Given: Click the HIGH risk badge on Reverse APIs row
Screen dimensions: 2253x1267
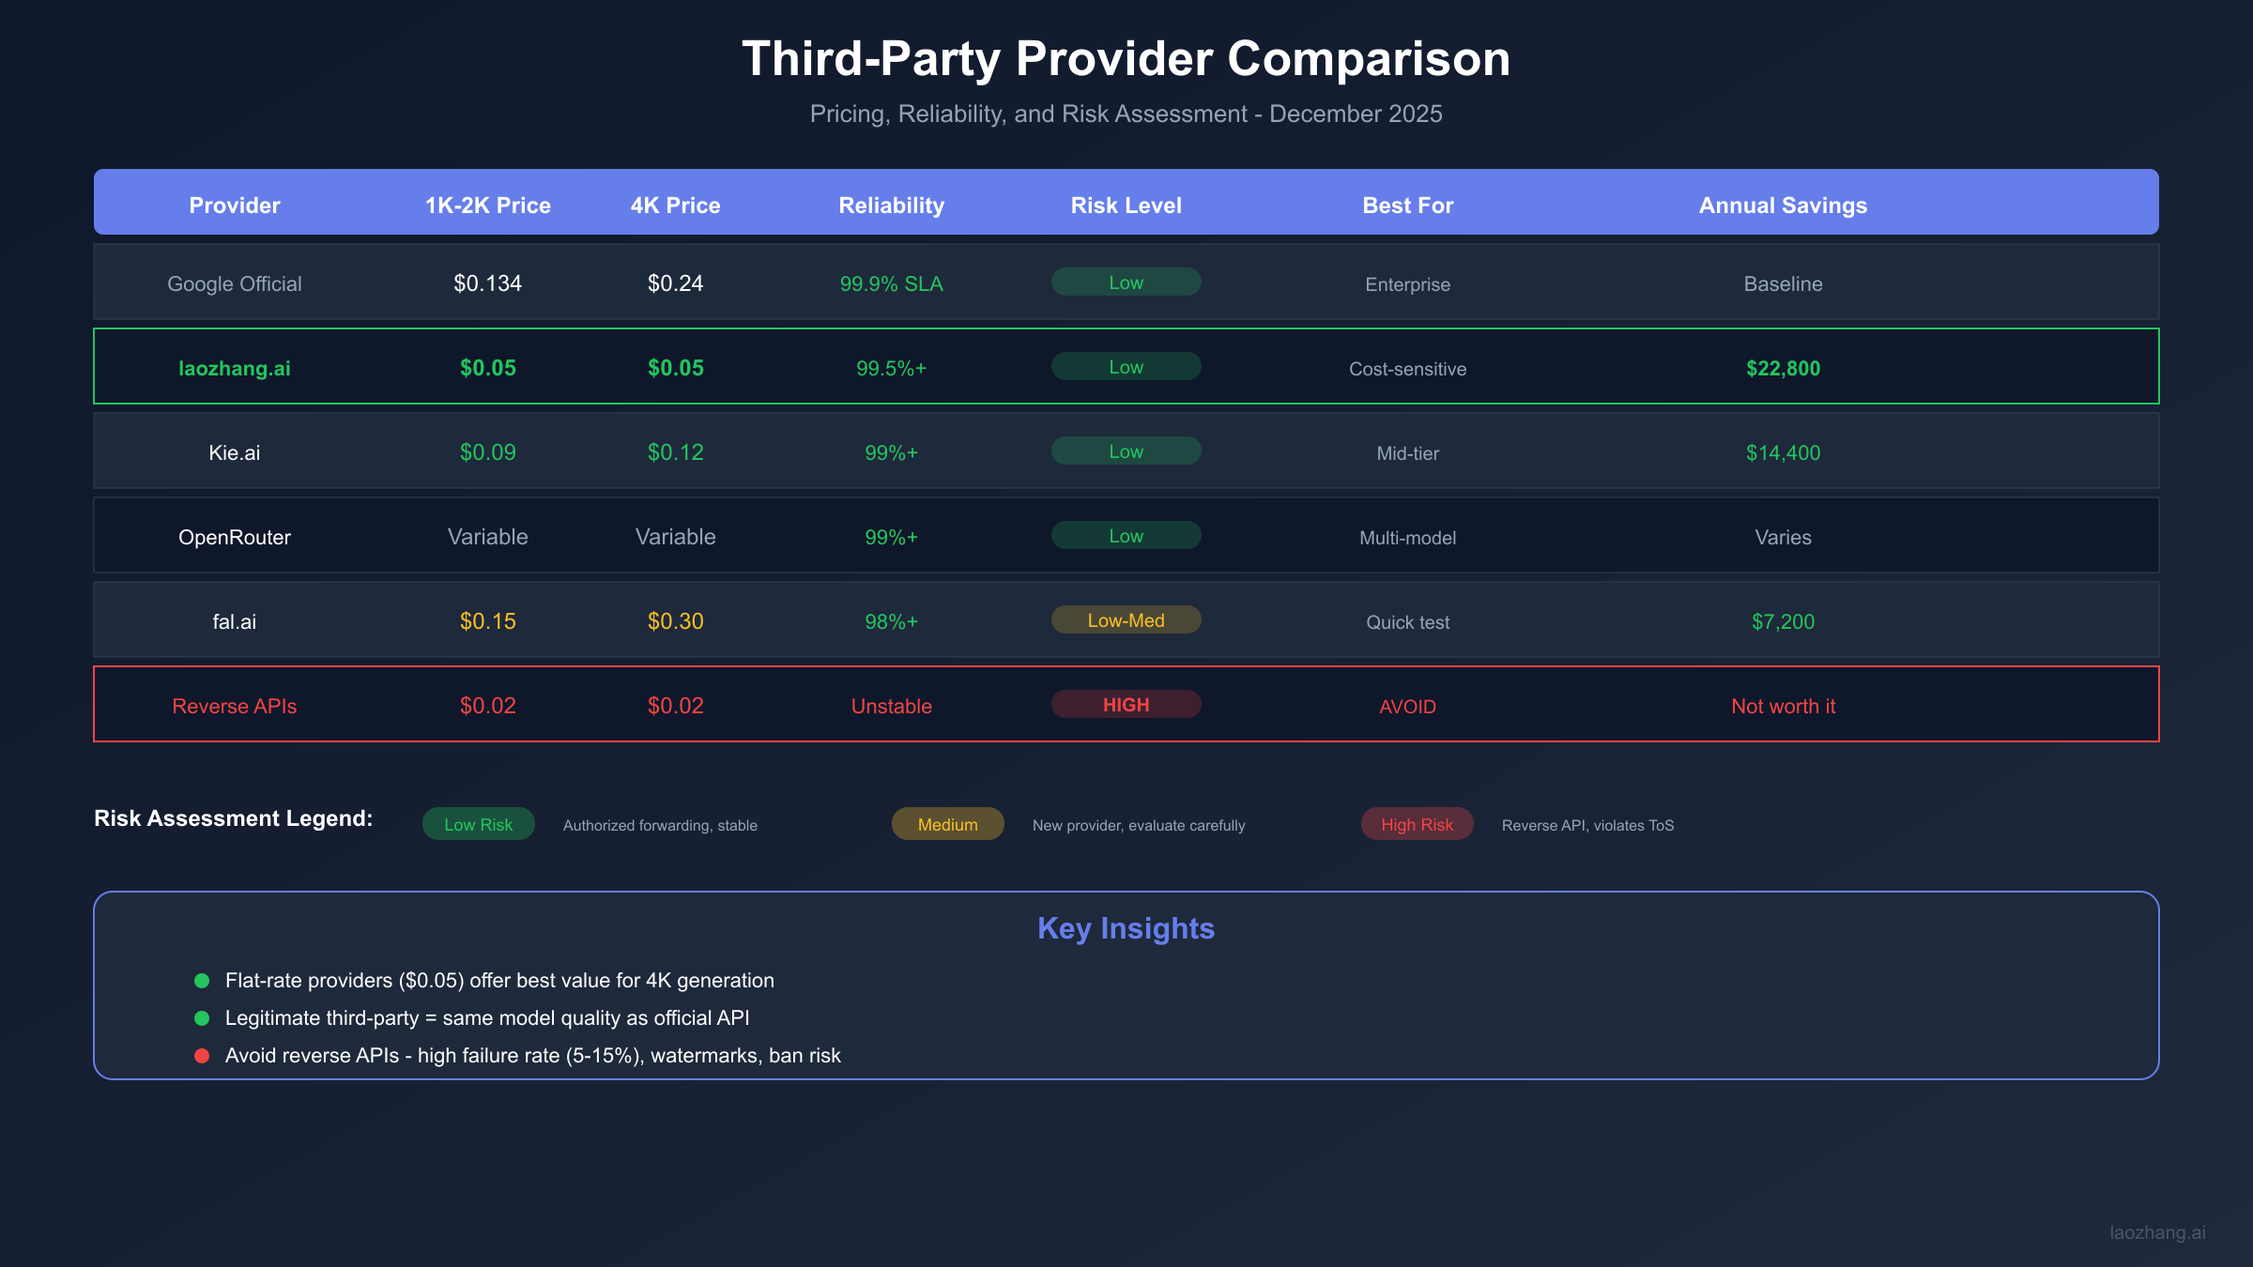Looking at the screenshot, I should pyautogui.click(x=1126, y=704).
